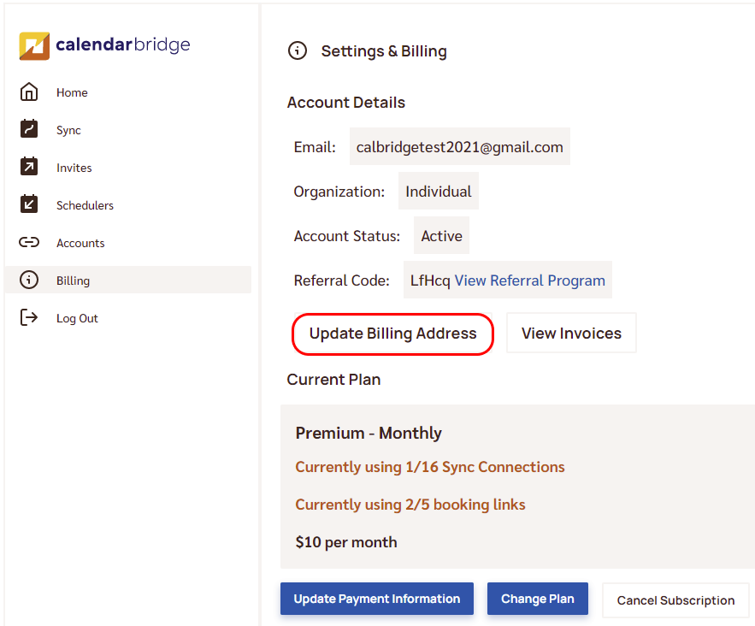Click the 'Referral Code:' field label
The height and width of the screenshot is (626, 755).
[x=341, y=281]
